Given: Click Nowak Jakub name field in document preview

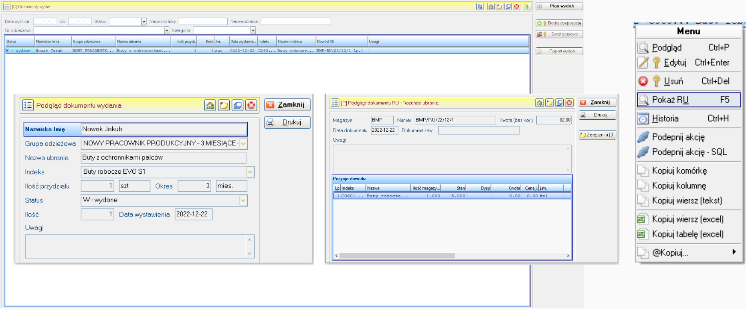Looking at the screenshot, I should pos(164,129).
